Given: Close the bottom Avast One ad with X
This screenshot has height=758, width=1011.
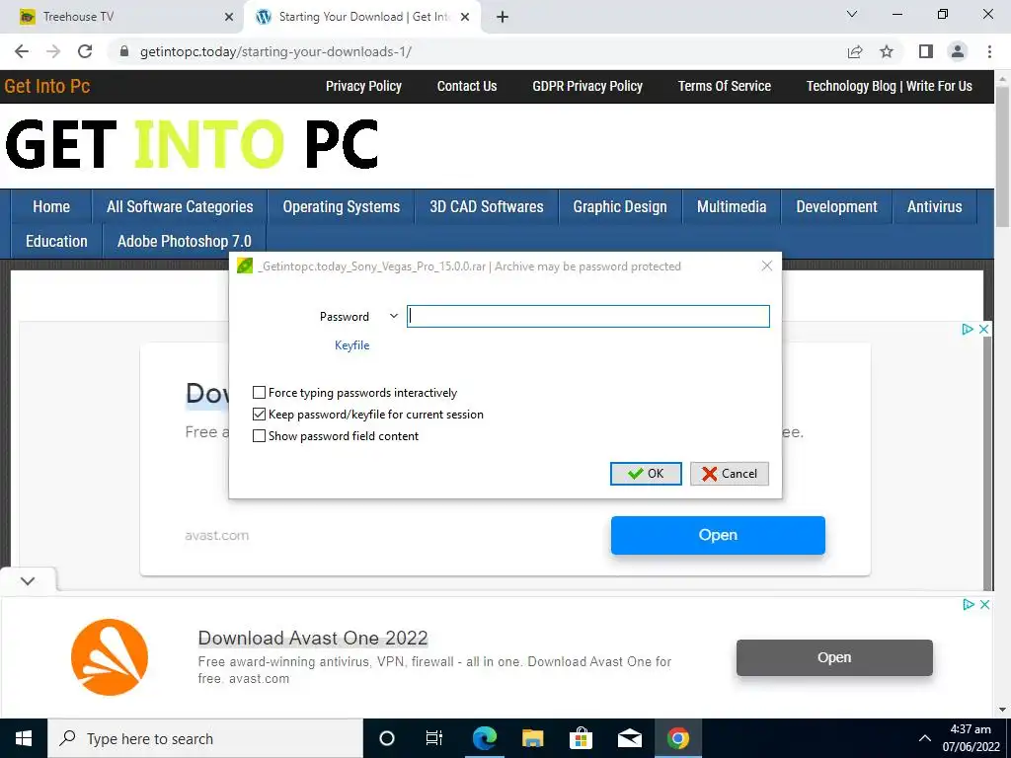Looking at the screenshot, I should coord(984,605).
